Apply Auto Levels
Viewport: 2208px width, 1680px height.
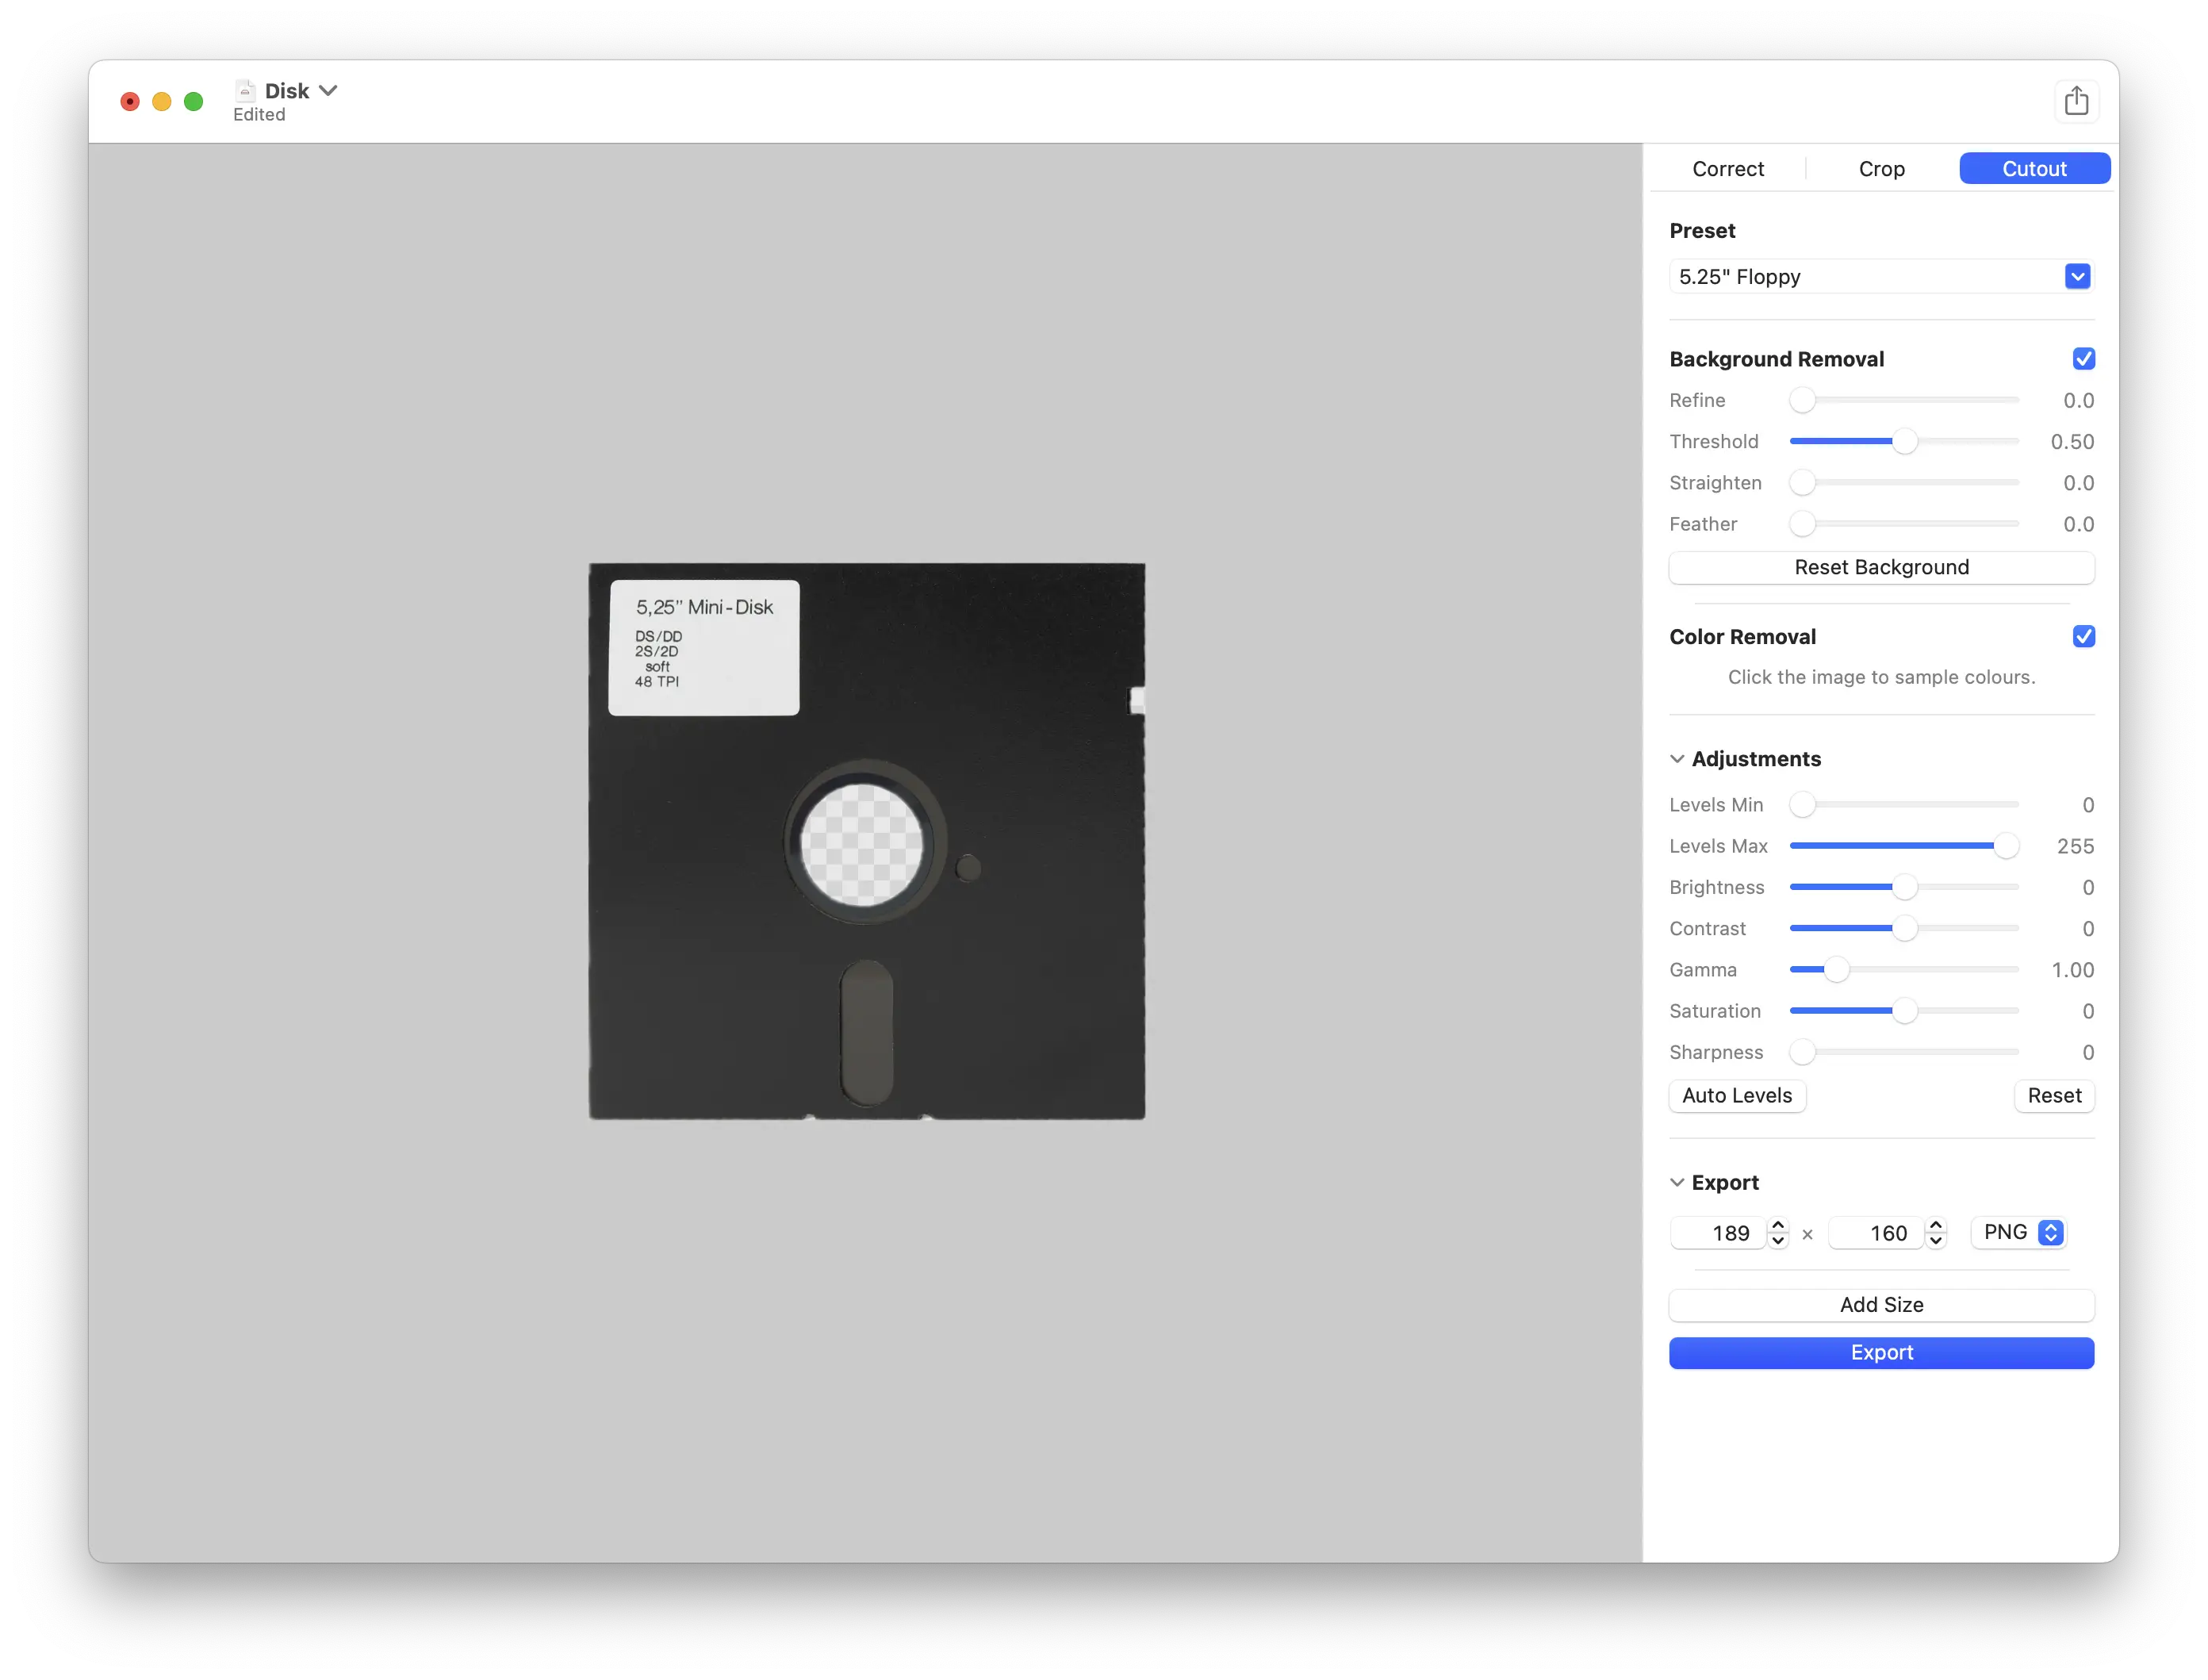click(x=1737, y=1096)
